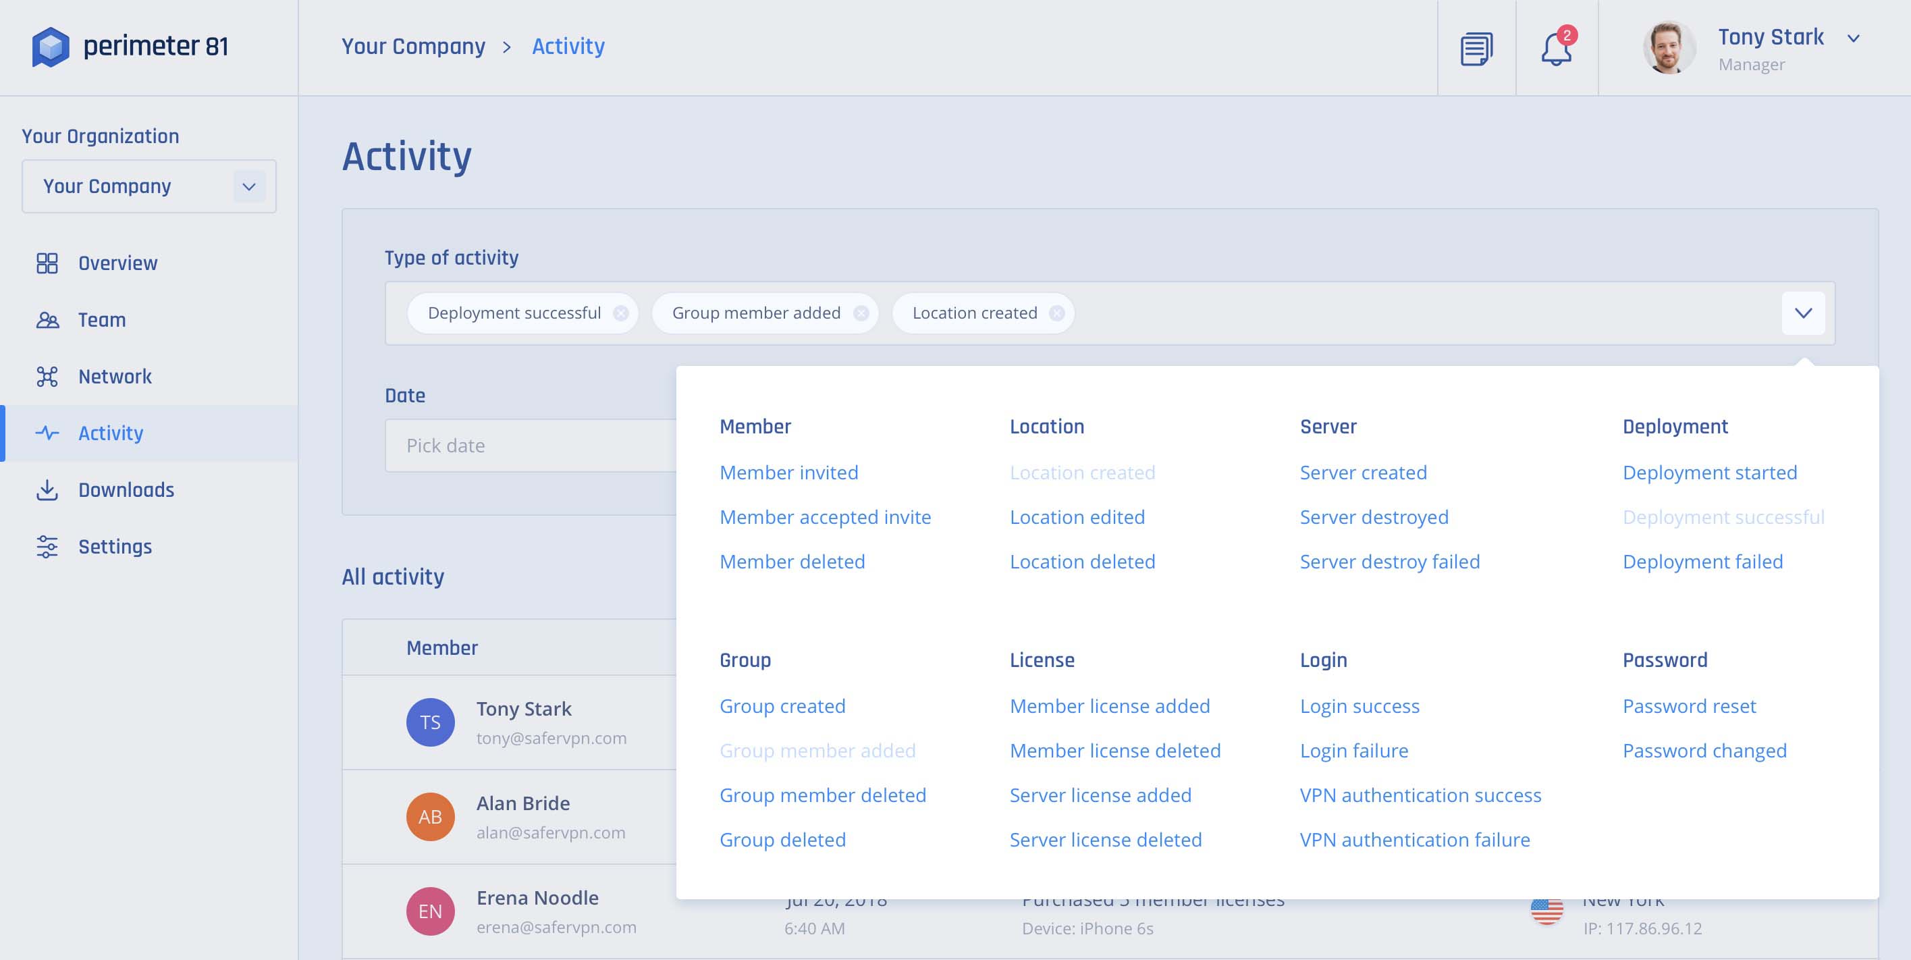Screen dimensions: 1911x960
Task: Click the Overview grid icon in sidebar
Action: coord(47,263)
